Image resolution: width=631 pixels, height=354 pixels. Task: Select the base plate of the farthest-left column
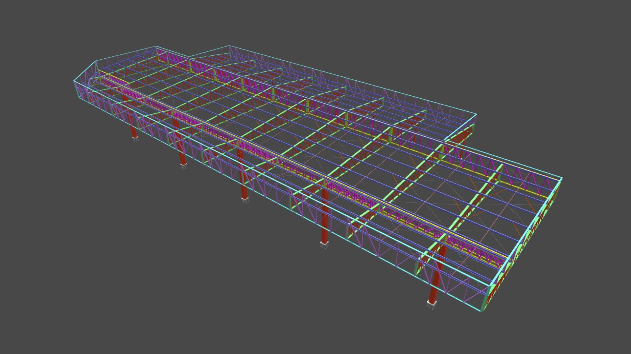click(136, 139)
